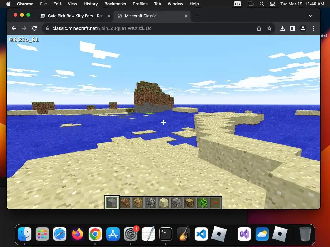Open the Window menu
This screenshot has width=330, height=247.
click(175, 4)
